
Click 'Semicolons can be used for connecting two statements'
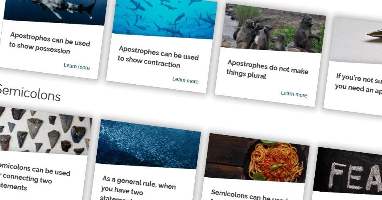(34, 177)
